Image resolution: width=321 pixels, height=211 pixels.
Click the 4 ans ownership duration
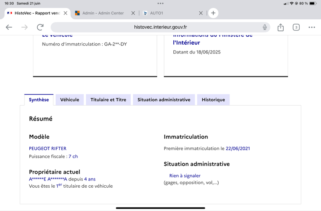tap(89, 179)
